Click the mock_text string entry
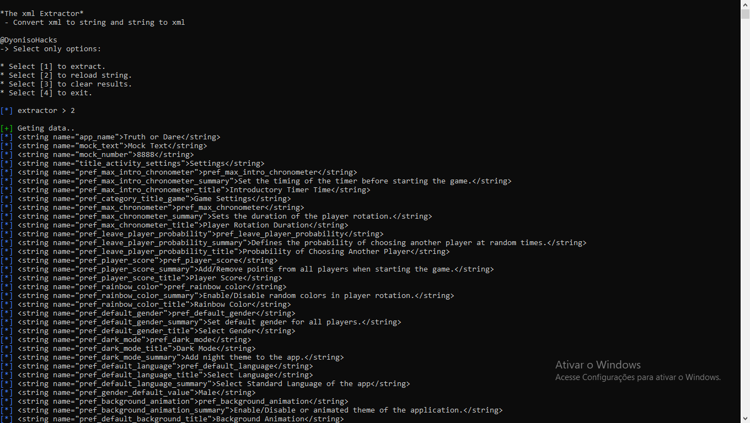The width and height of the screenshot is (750, 423). coord(105,145)
